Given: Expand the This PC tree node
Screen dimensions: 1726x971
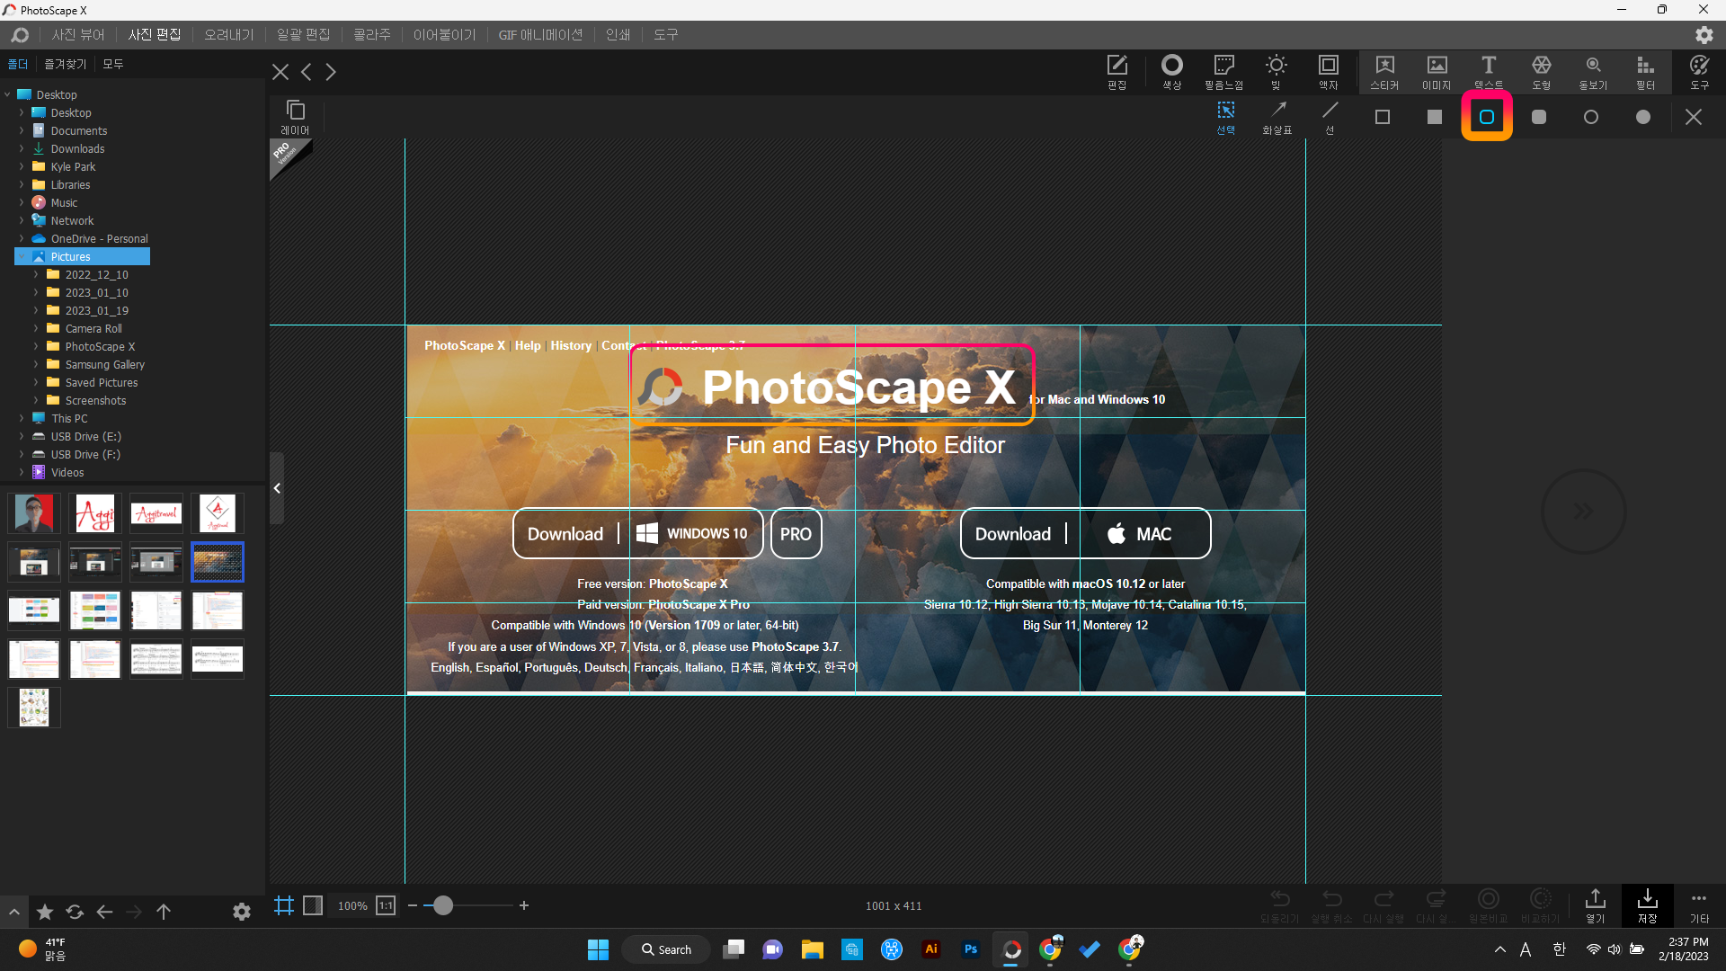Looking at the screenshot, I should tap(22, 418).
